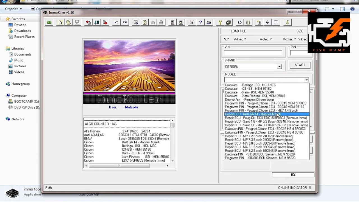This screenshot has width=359, height=202.
Task: Click the Undo arrow icon
Action: tap(116, 22)
